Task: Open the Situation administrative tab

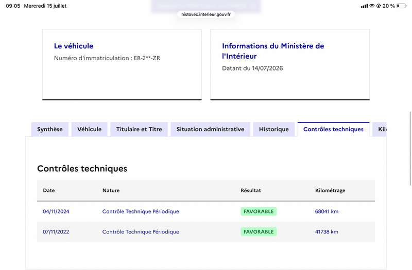Action: point(210,129)
